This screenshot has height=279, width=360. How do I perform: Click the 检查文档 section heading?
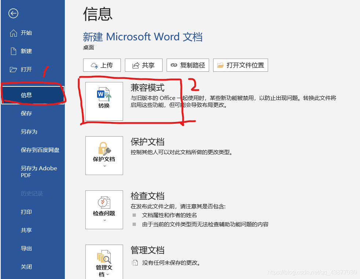[147, 196]
